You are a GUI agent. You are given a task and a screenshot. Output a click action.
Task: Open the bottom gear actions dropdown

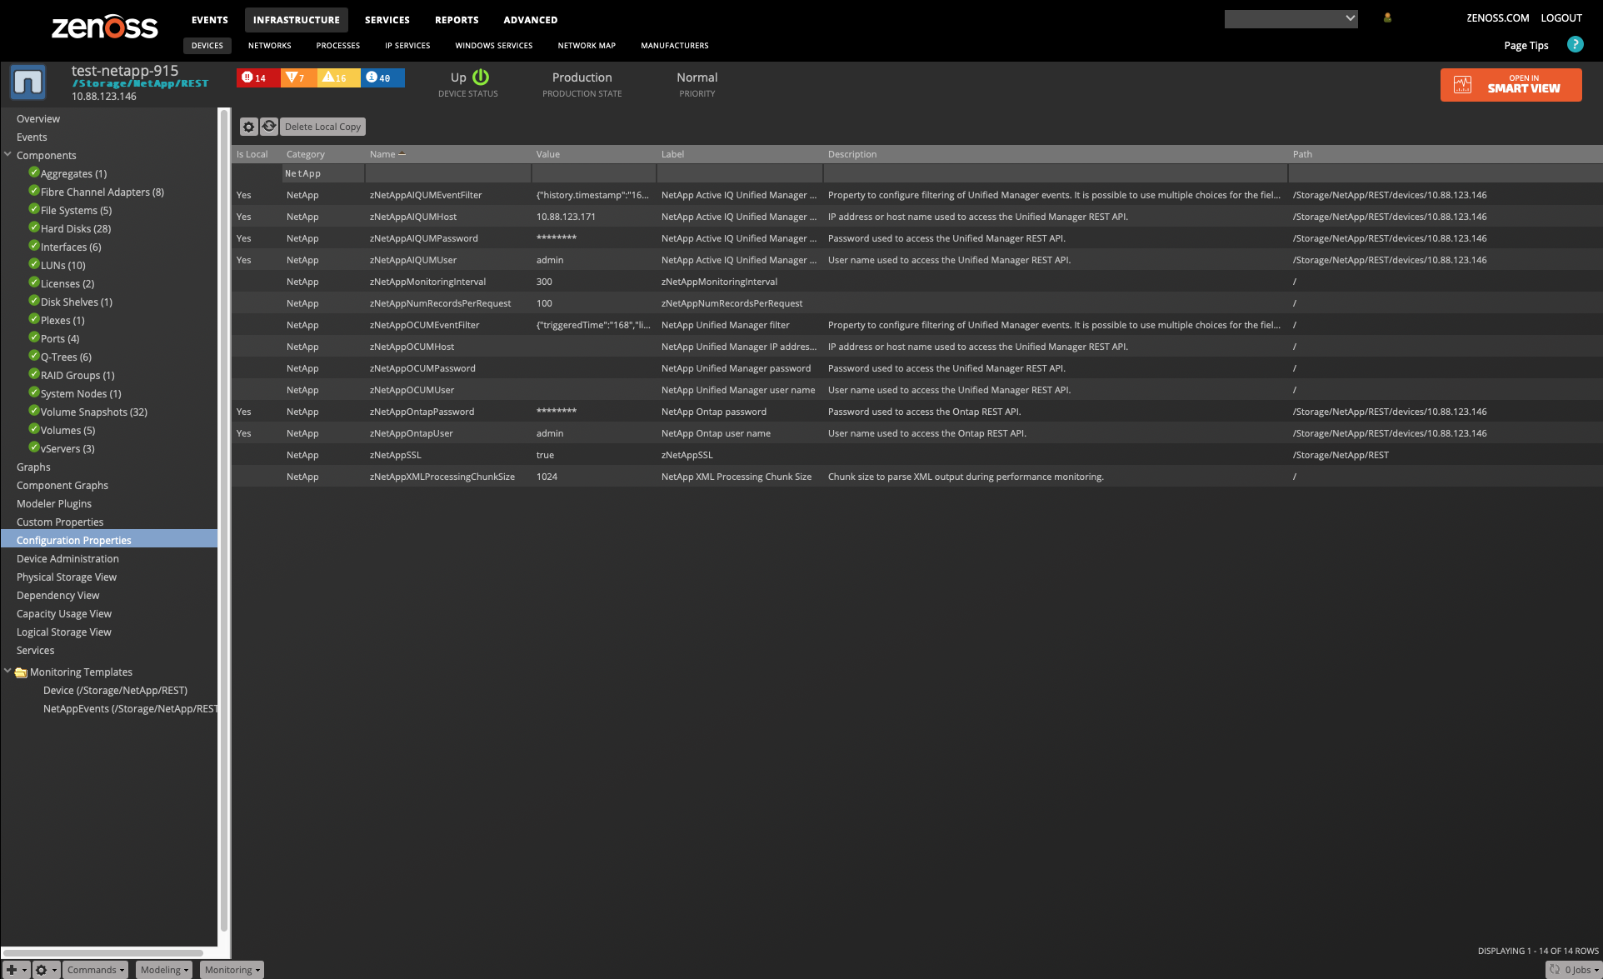(x=45, y=970)
